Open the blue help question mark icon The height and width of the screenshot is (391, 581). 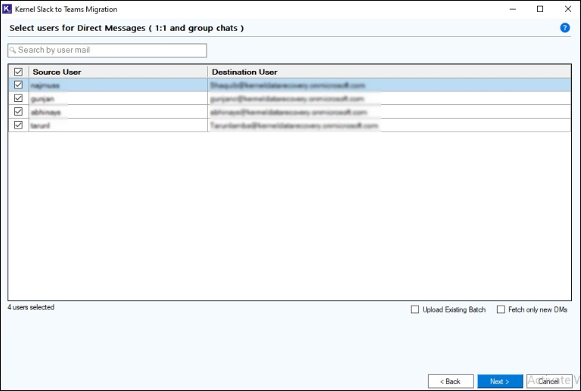(x=564, y=28)
